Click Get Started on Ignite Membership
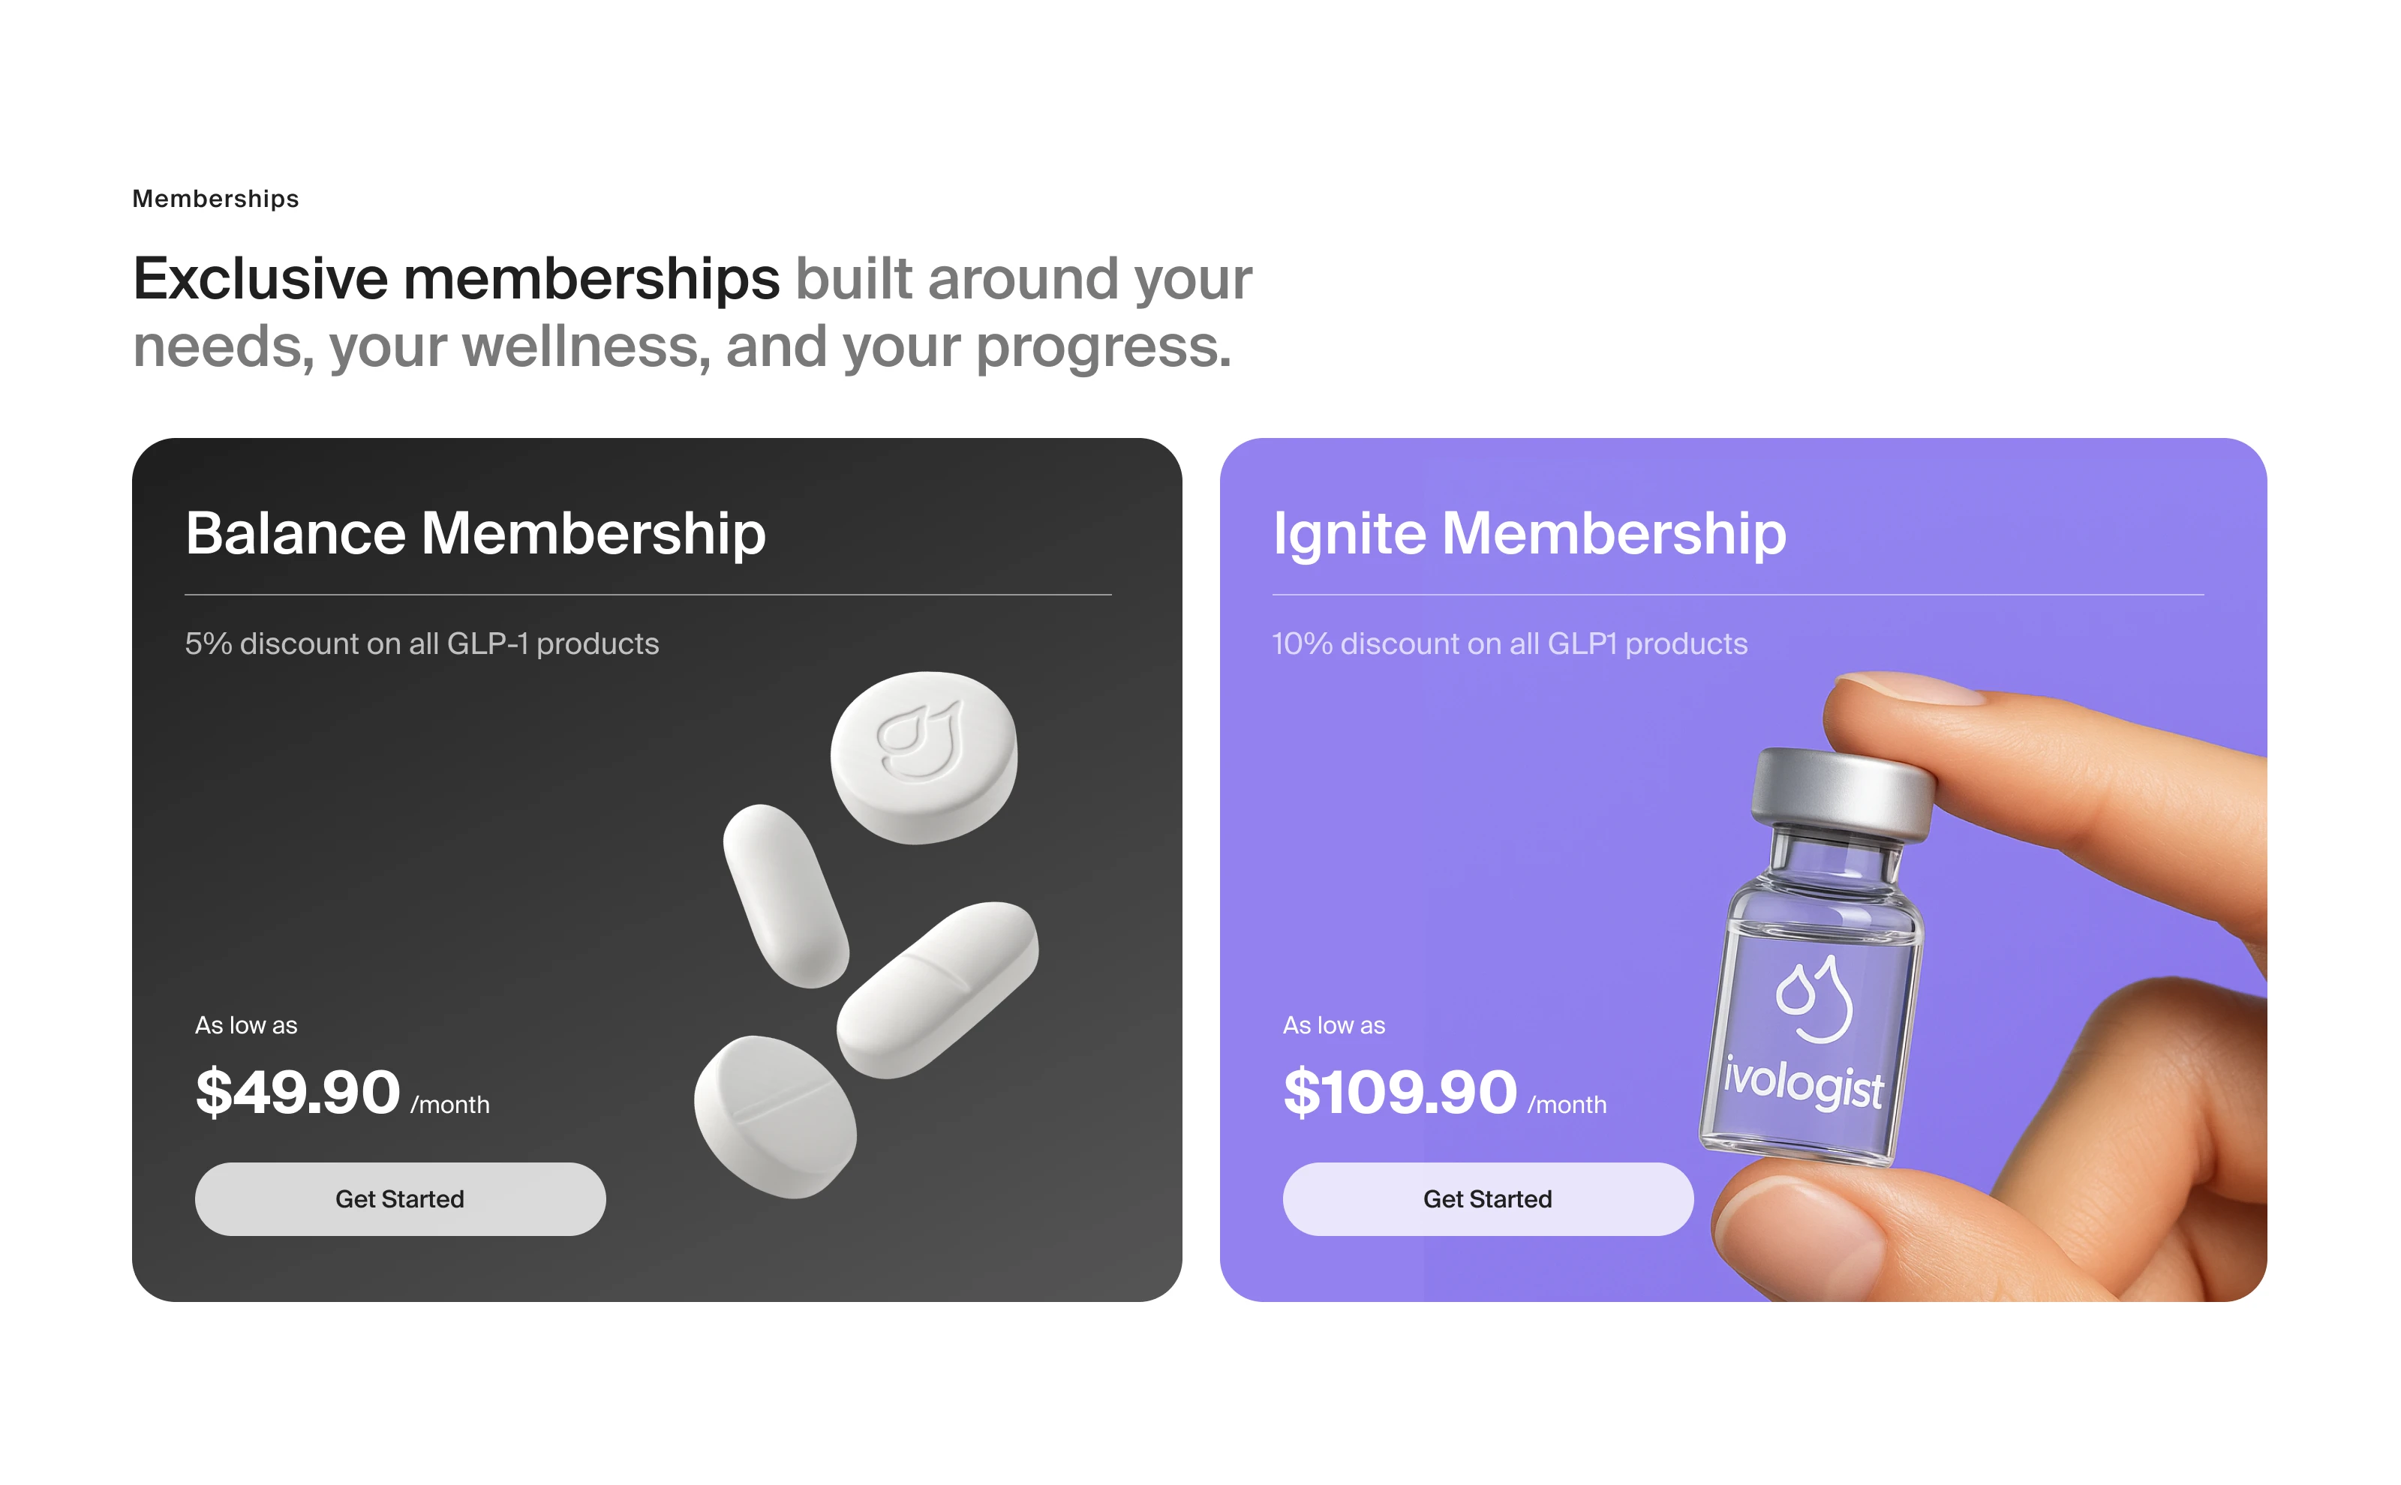The height and width of the screenshot is (1485, 2401). click(x=1487, y=1198)
